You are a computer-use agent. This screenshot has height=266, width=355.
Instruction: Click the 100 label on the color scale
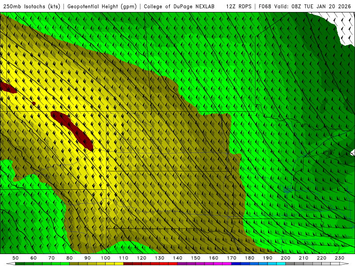point(106,258)
